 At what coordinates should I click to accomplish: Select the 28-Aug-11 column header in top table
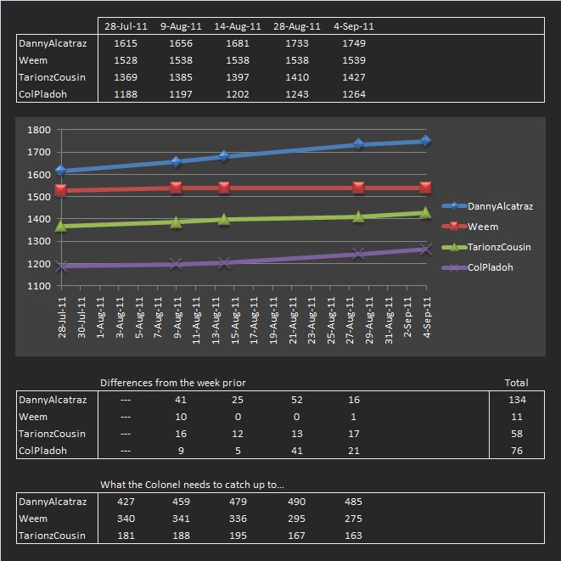point(297,26)
